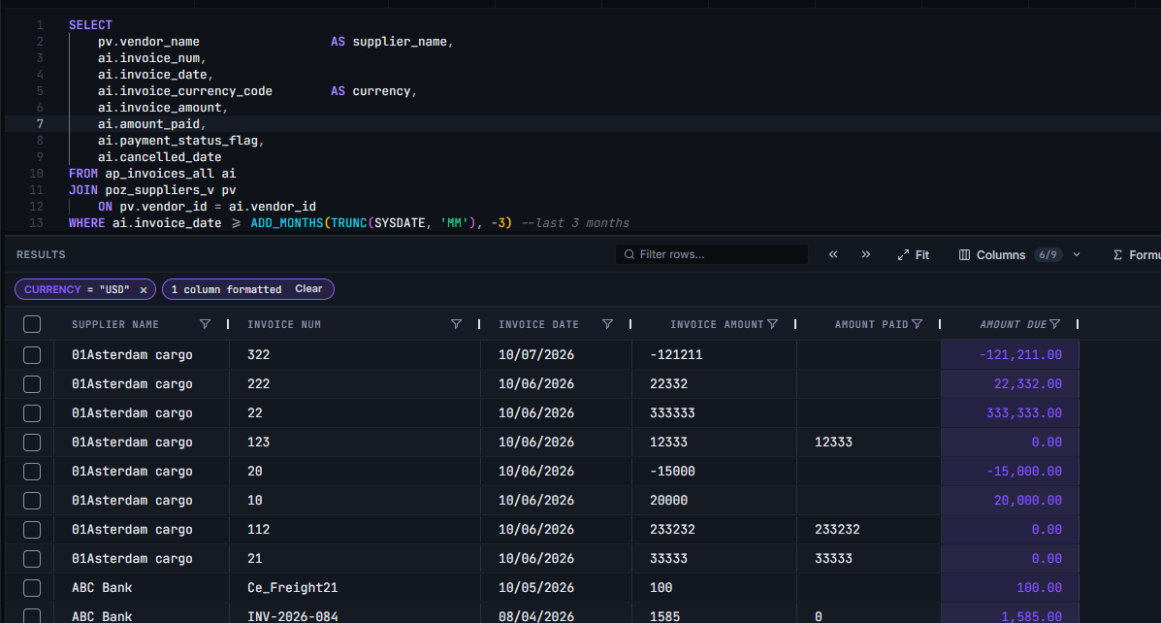The image size is (1161, 623).
Task: Open the chevron next to Columns count
Action: tap(1077, 255)
